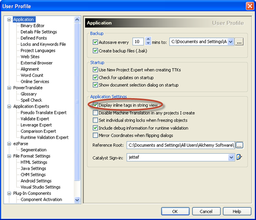The image size is (256, 220).
Task: Collapse the Plug-In Components node
Action: coord(9,193)
